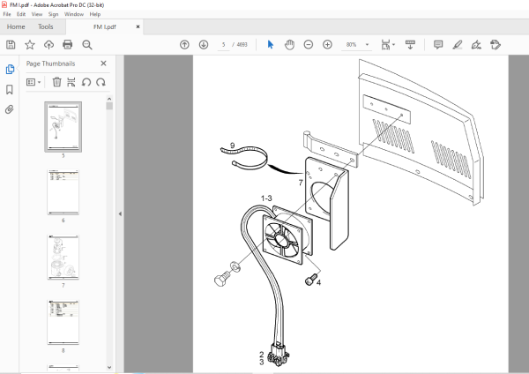Click the upload to cloud icon
The width and height of the screenshot is (529, 374).
coord(48,45)
